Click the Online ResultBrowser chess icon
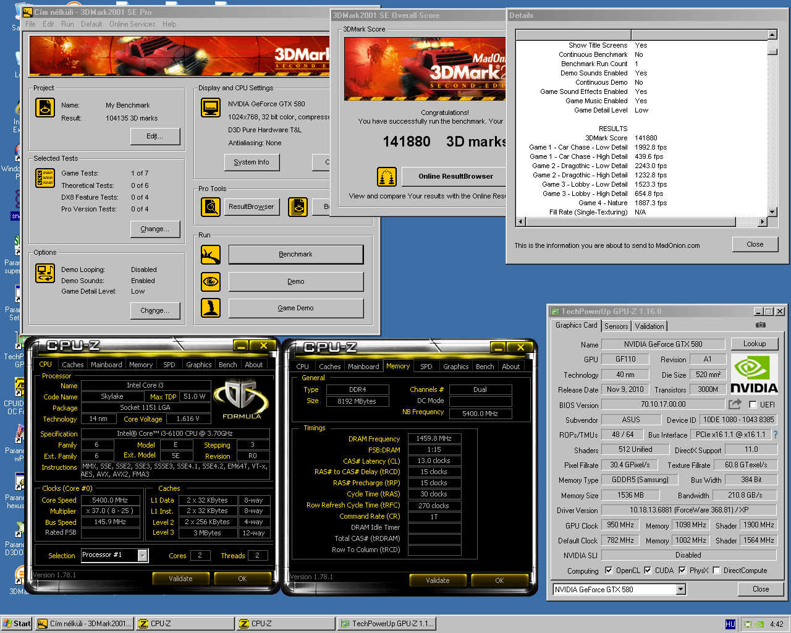 pyautogui.click(x=387, y=176)
